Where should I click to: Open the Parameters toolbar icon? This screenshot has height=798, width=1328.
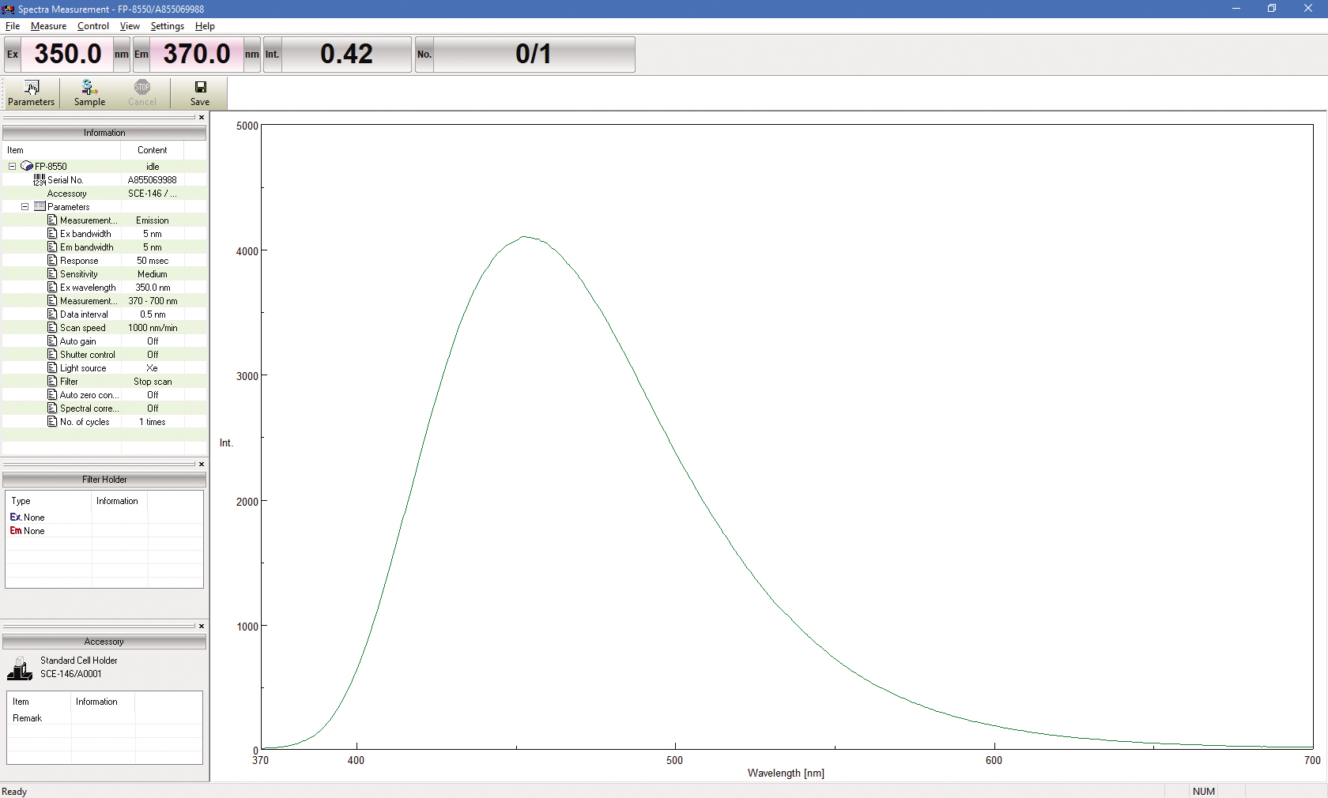(x=32, y=87)
